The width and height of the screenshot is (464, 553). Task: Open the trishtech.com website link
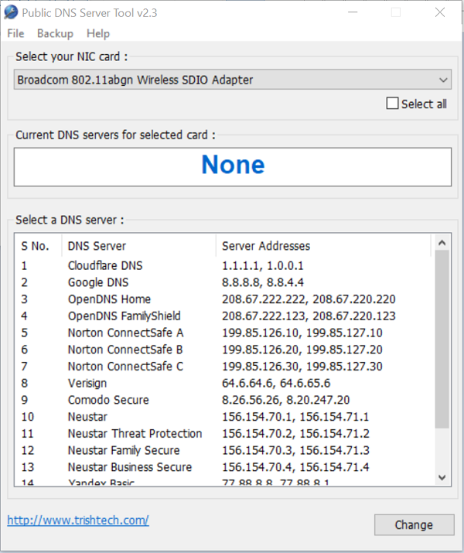point(78,520)
